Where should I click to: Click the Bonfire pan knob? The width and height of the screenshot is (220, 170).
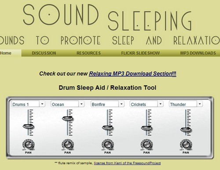[108, 145]
